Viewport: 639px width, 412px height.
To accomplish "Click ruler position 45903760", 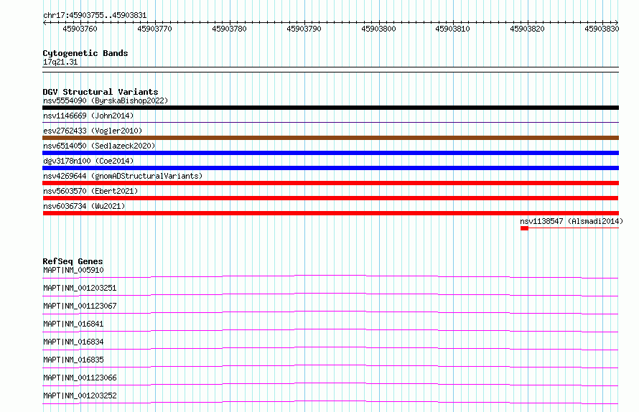I will point(80,29).
